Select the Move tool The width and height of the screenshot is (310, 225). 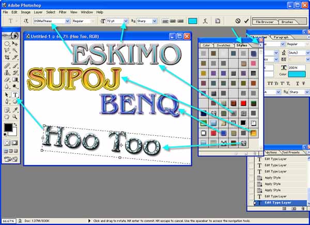coord(15,44)
